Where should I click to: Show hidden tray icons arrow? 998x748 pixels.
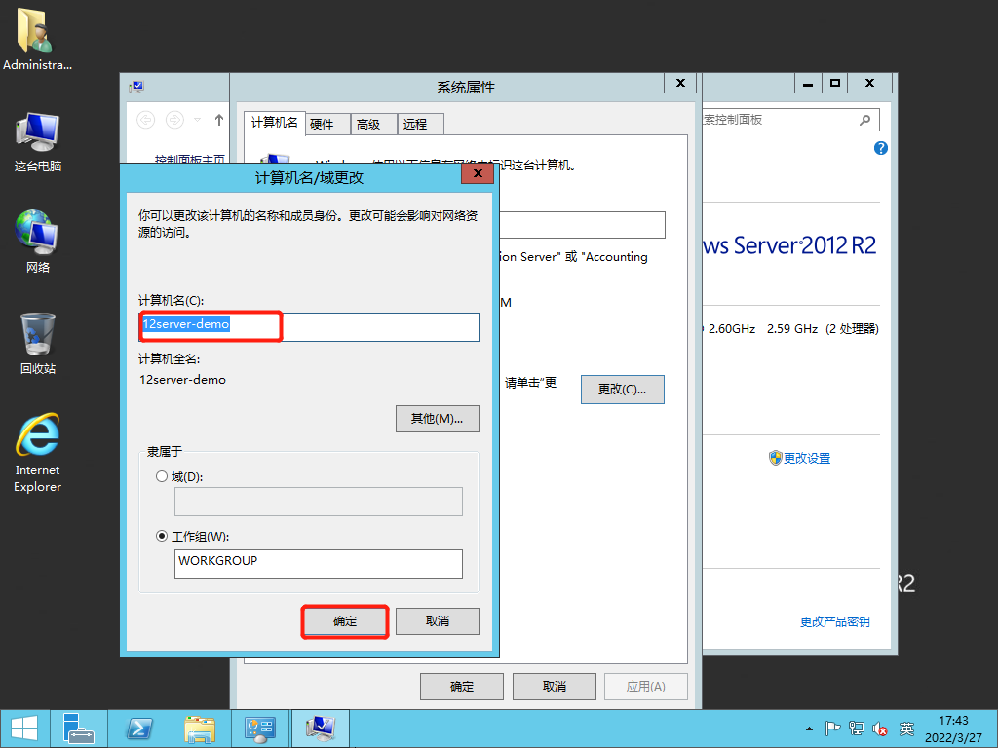(x=809, y=729)
